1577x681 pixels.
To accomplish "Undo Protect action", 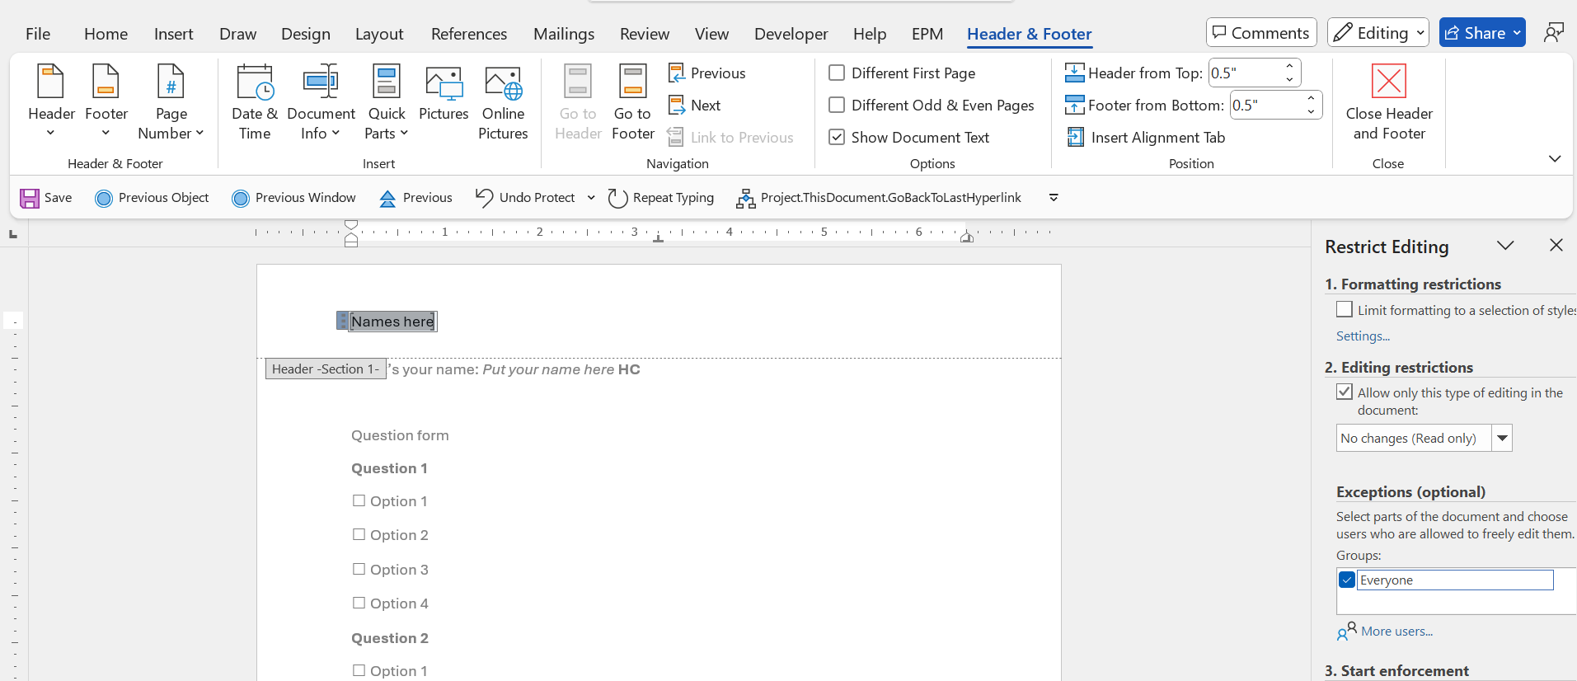I will coord(526,198).
